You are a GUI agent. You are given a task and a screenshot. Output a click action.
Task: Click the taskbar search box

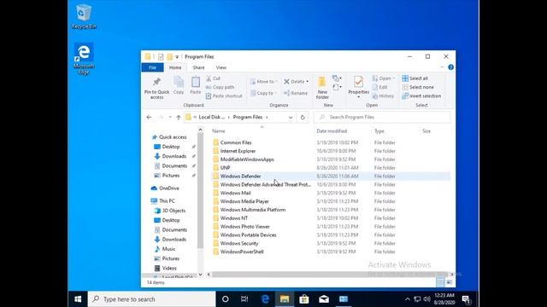coord(152,299)
